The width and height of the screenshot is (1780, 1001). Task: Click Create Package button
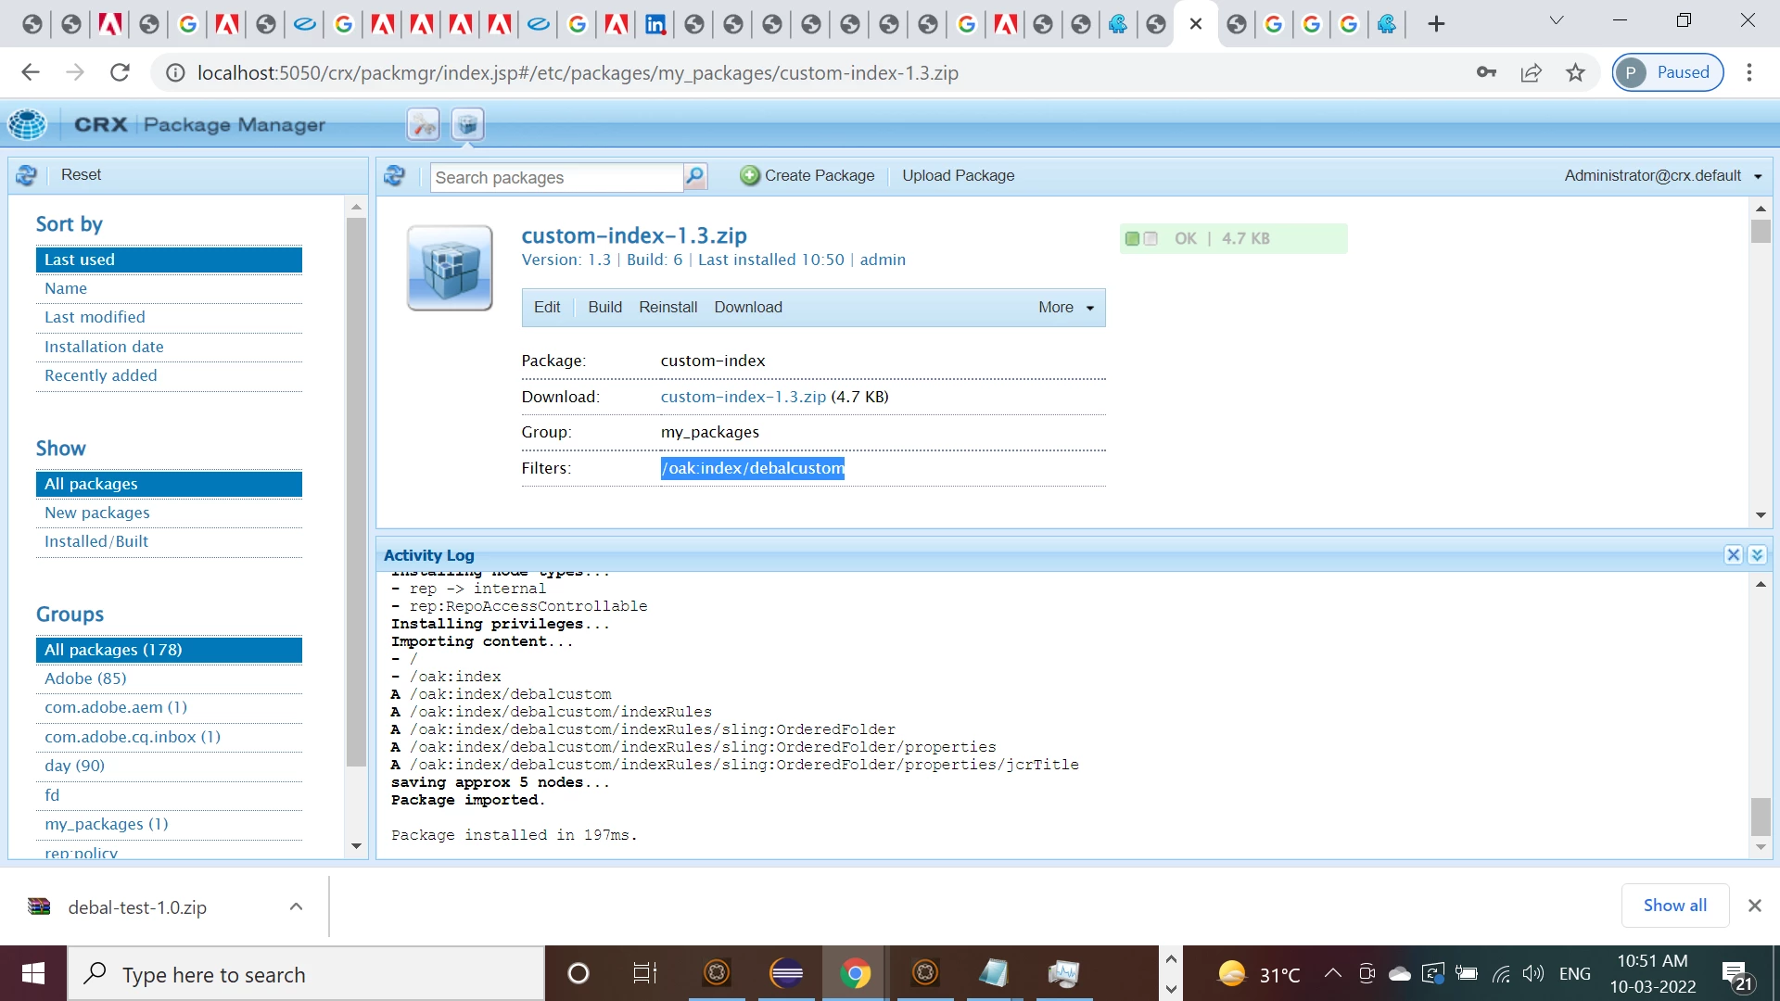[807, 176]
